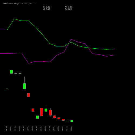The image size is (135, 135).
Task: Click the red candle above 26 May
Action: 50,113
